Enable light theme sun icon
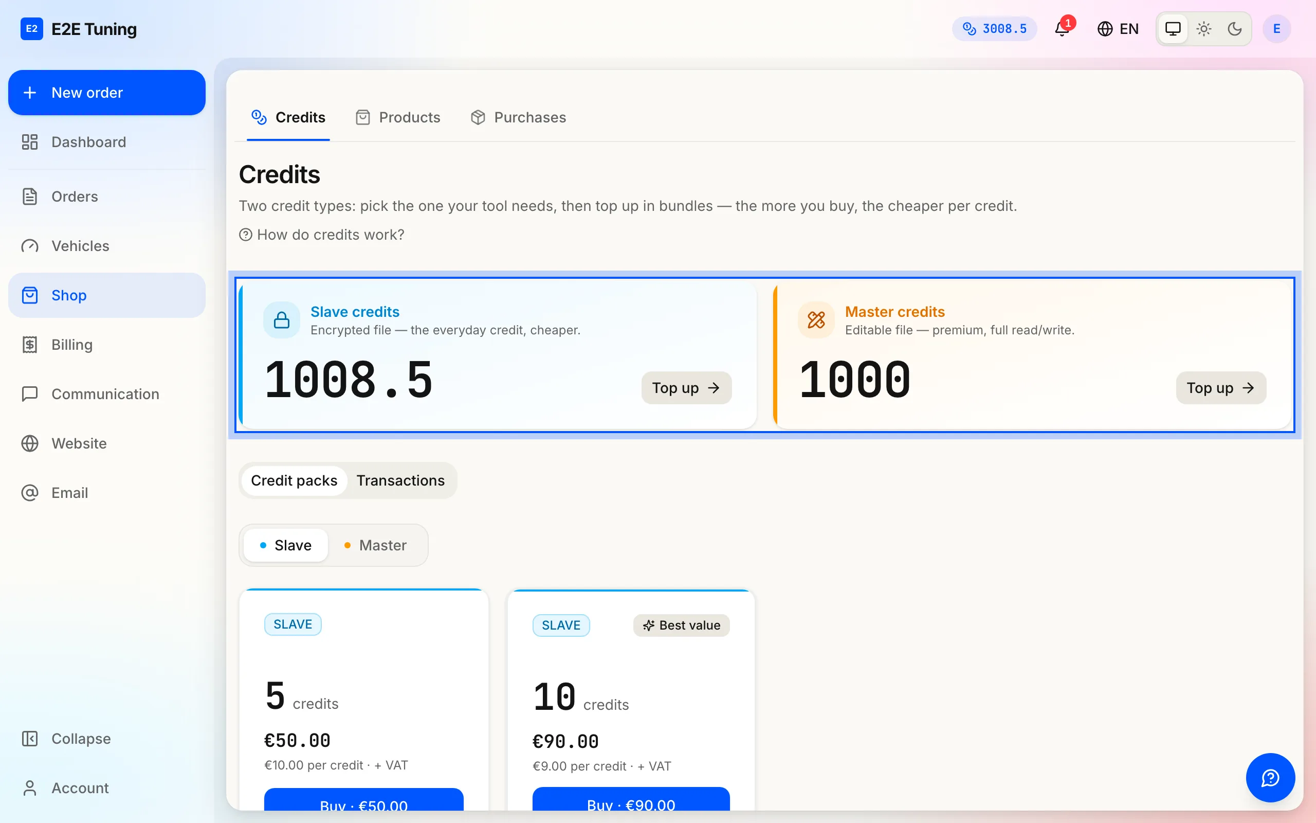 pyautogui.click(x=1204, y=29)
